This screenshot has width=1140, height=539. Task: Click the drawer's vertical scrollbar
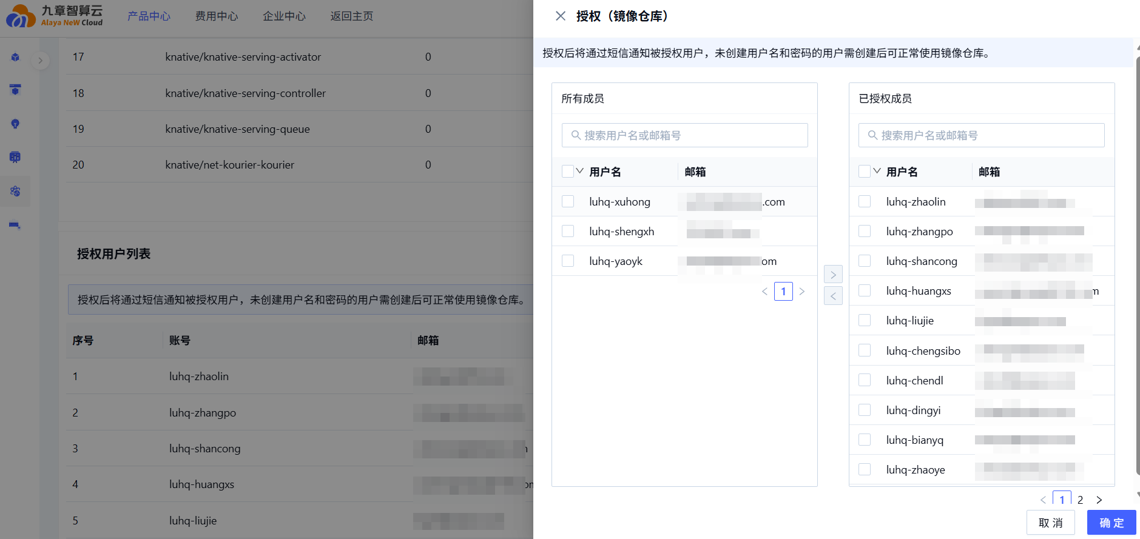coord(1138,267)
